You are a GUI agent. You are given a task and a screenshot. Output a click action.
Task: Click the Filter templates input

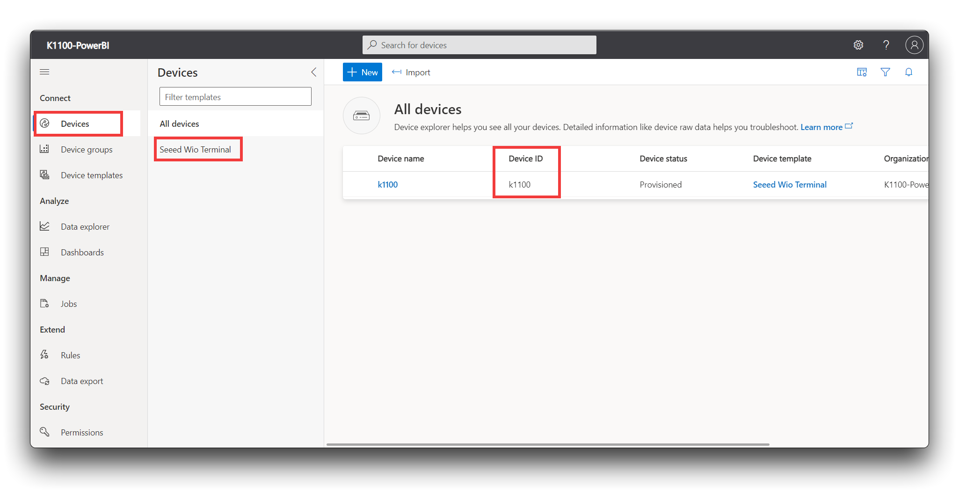tap(235, 96)
